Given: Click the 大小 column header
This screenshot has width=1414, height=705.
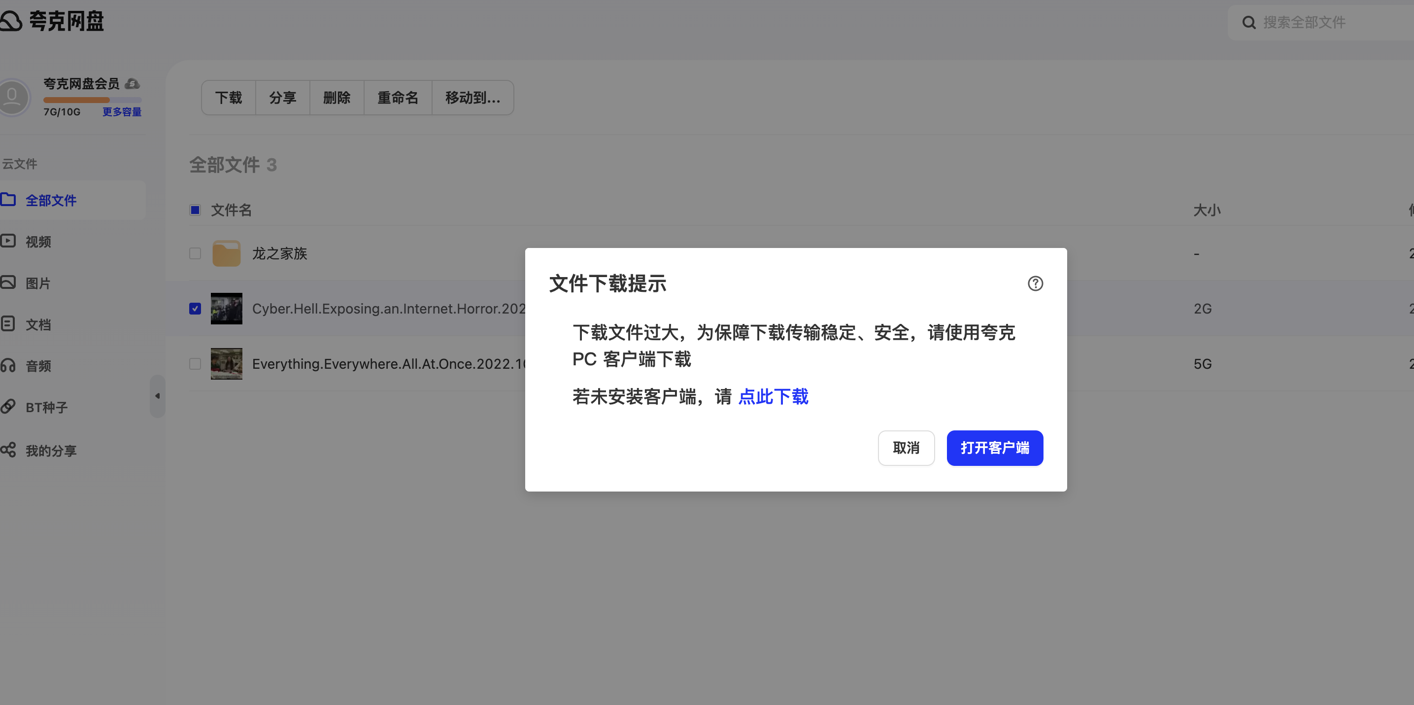Looking at the screenshot, I should (1207, 211).
